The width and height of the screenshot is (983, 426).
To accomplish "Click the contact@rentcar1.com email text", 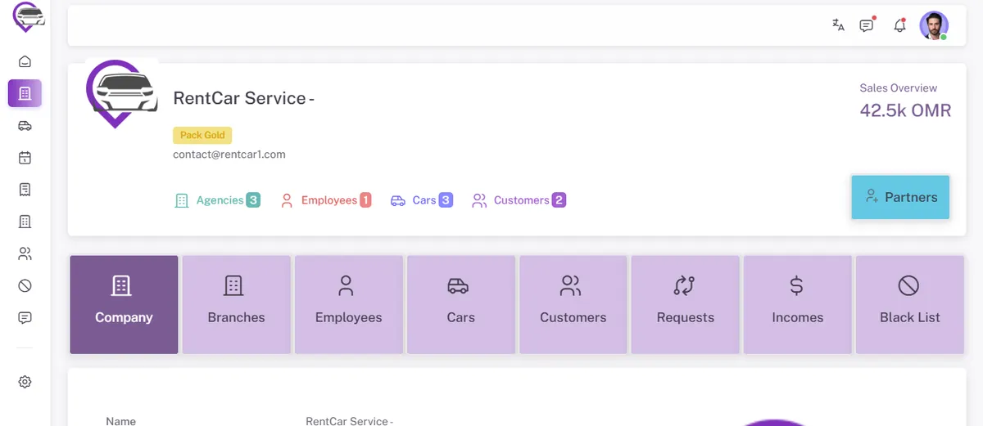I will coord(229,154).
